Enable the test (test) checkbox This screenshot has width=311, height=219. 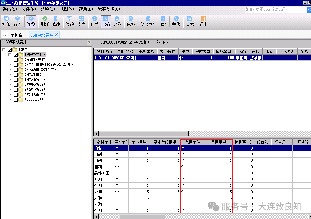pyautogui.click(x=16, y=100)
